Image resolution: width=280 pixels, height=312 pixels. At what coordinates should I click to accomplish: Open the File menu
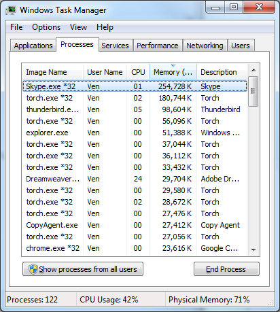tap(16, 27)
